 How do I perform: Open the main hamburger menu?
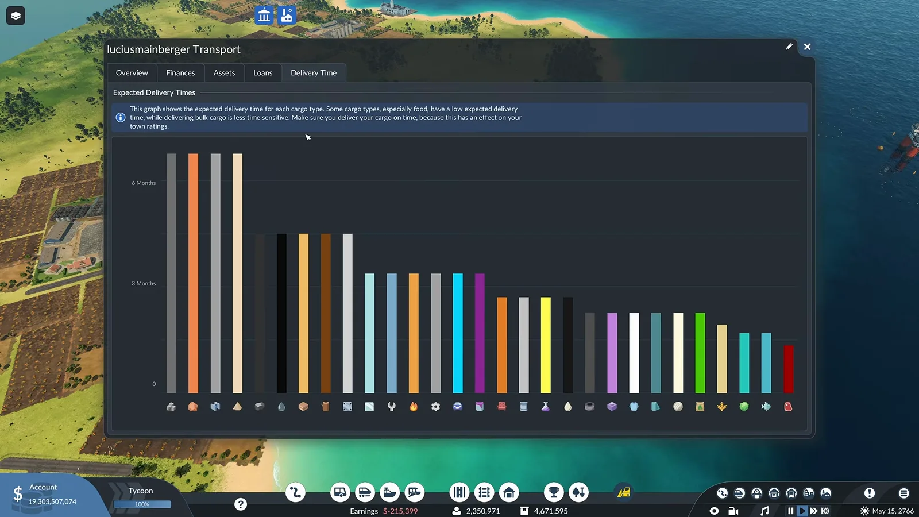[x=903, y=493]
